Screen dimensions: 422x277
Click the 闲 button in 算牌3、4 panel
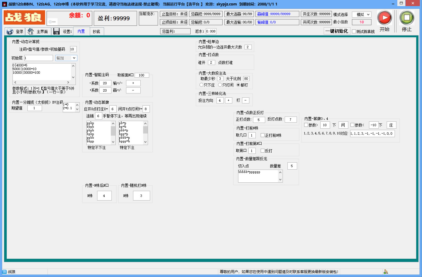[343, 125]
